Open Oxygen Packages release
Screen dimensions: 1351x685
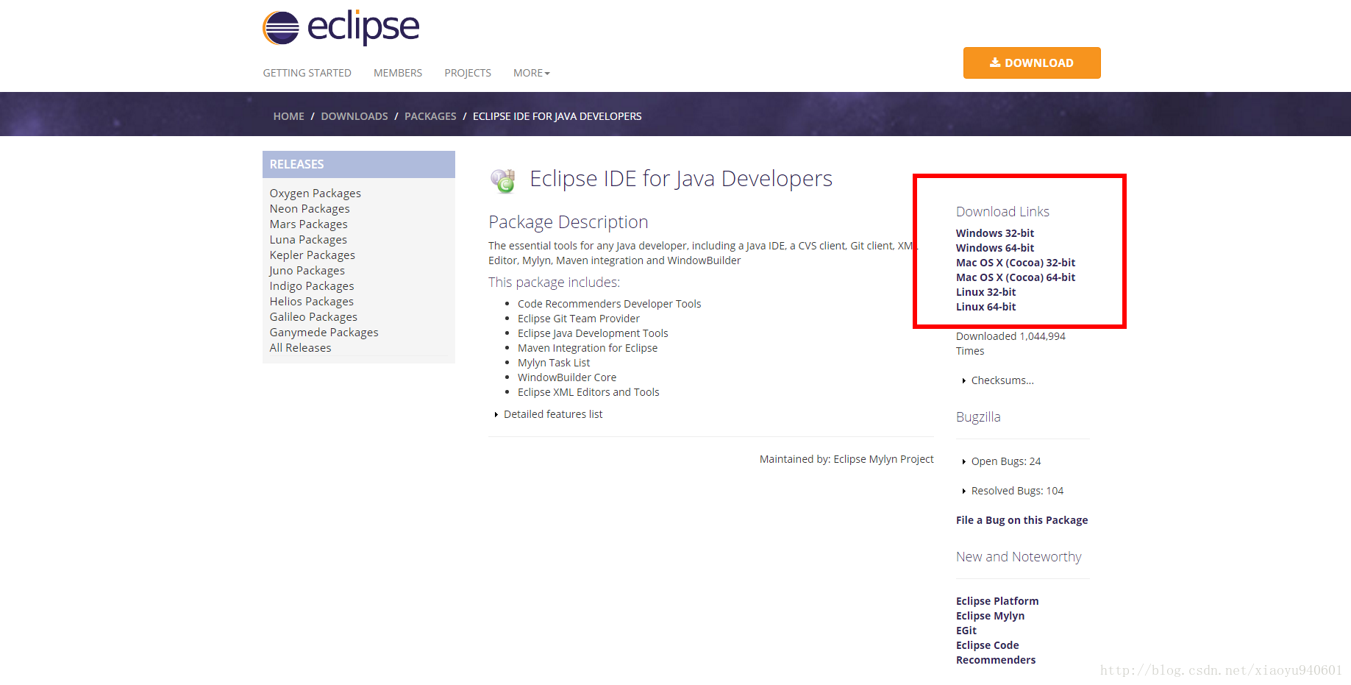pos(315,194)
